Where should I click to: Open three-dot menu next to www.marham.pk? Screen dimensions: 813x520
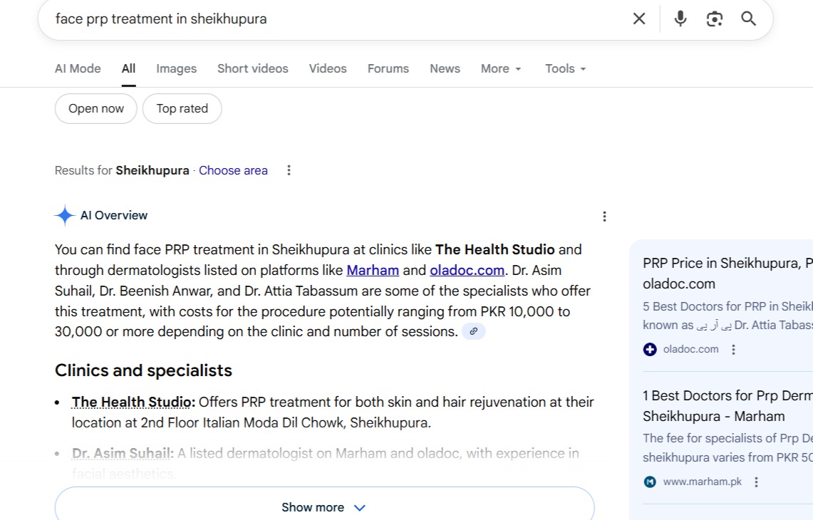[x=756, y=482]
